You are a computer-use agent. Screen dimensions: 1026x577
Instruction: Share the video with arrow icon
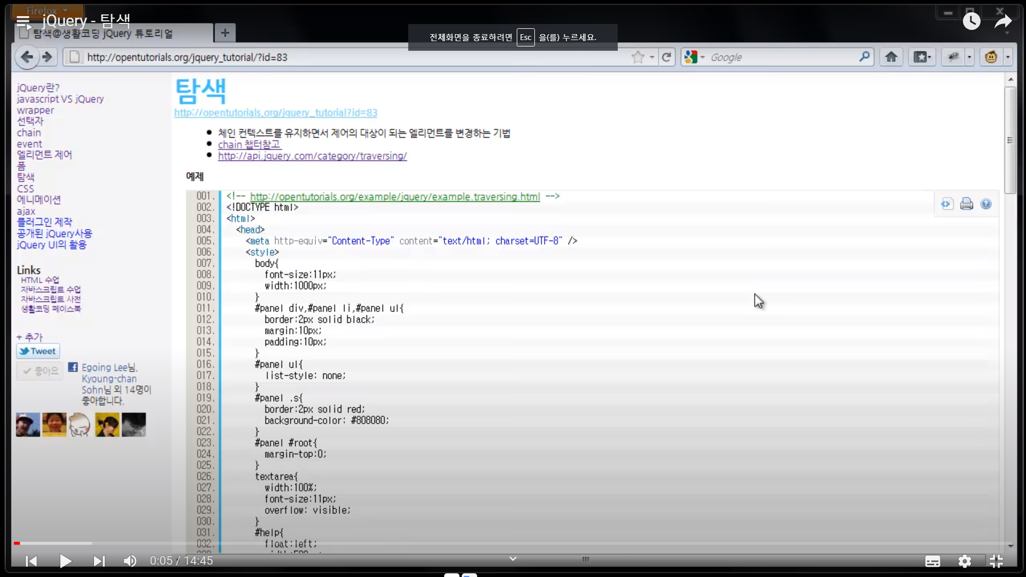tap(1003, 21)
